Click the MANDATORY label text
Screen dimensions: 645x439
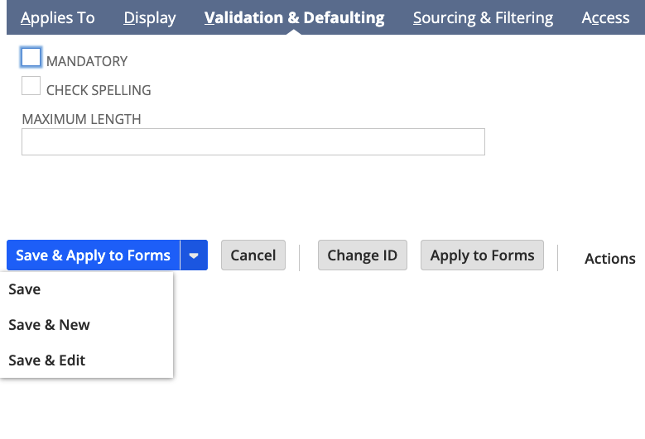87,61
